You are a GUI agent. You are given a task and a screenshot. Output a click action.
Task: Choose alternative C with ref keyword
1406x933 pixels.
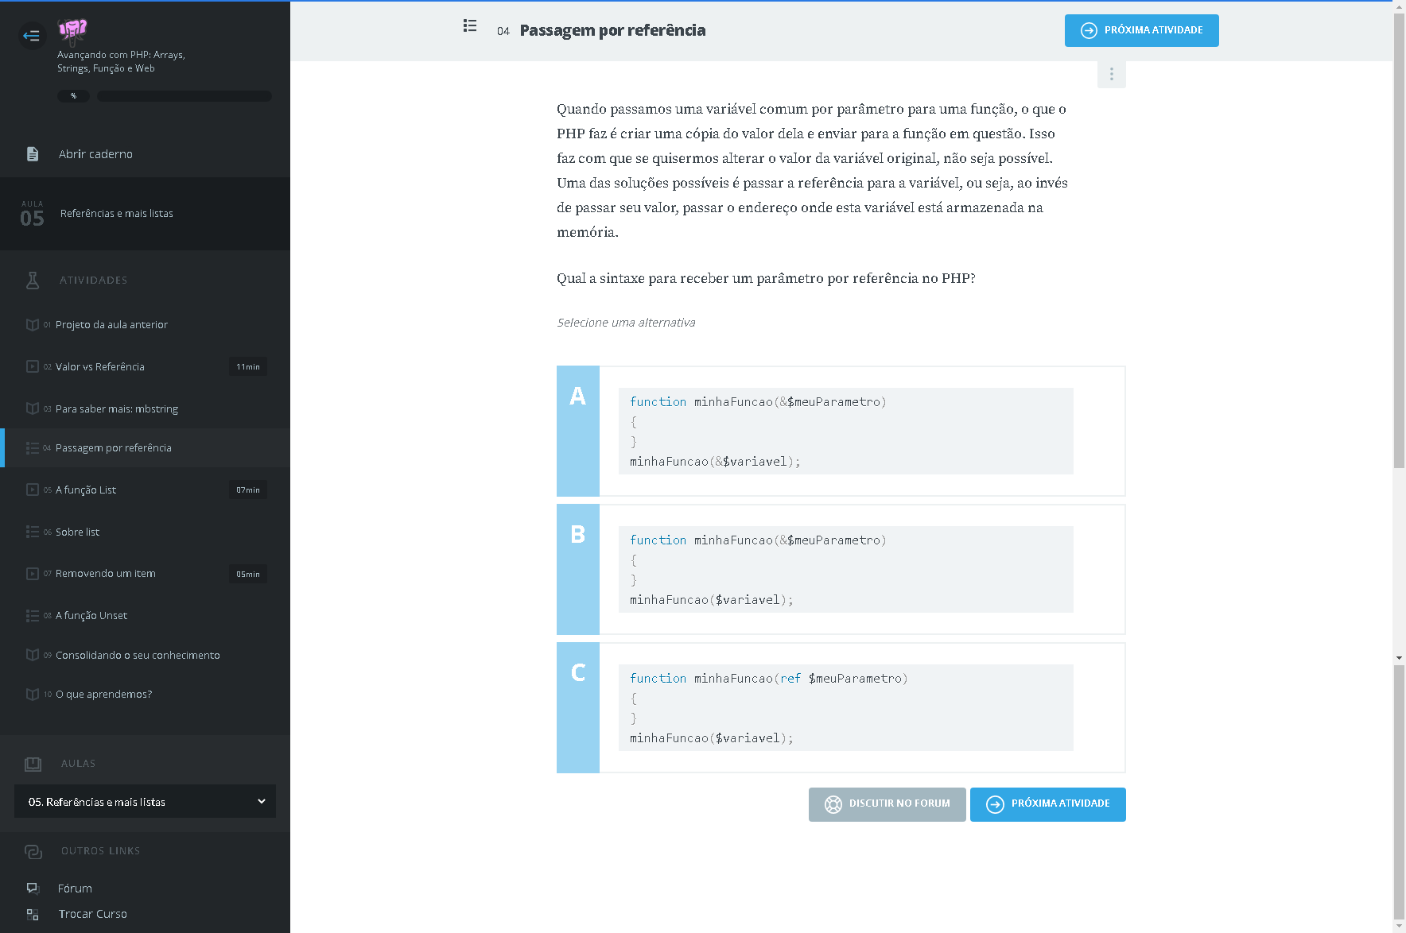tap(578, 707)
